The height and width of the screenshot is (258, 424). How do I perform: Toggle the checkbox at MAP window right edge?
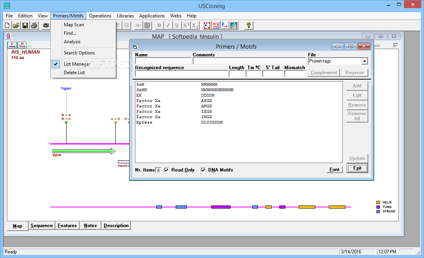click(396, 45)
